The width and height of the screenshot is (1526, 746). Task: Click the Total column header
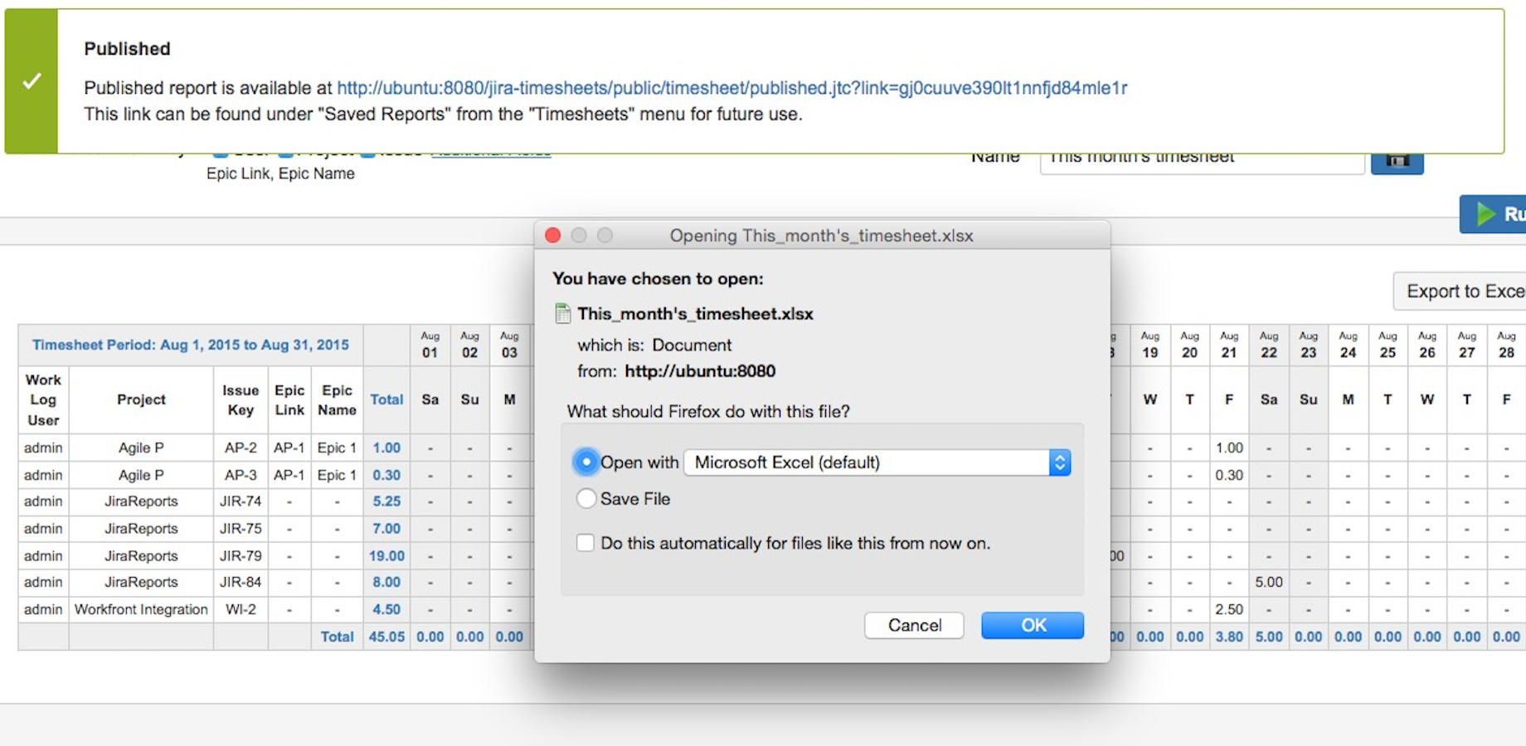pos(386,400)
